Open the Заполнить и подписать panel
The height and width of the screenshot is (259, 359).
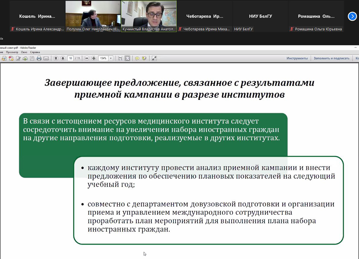click(331, 58)
